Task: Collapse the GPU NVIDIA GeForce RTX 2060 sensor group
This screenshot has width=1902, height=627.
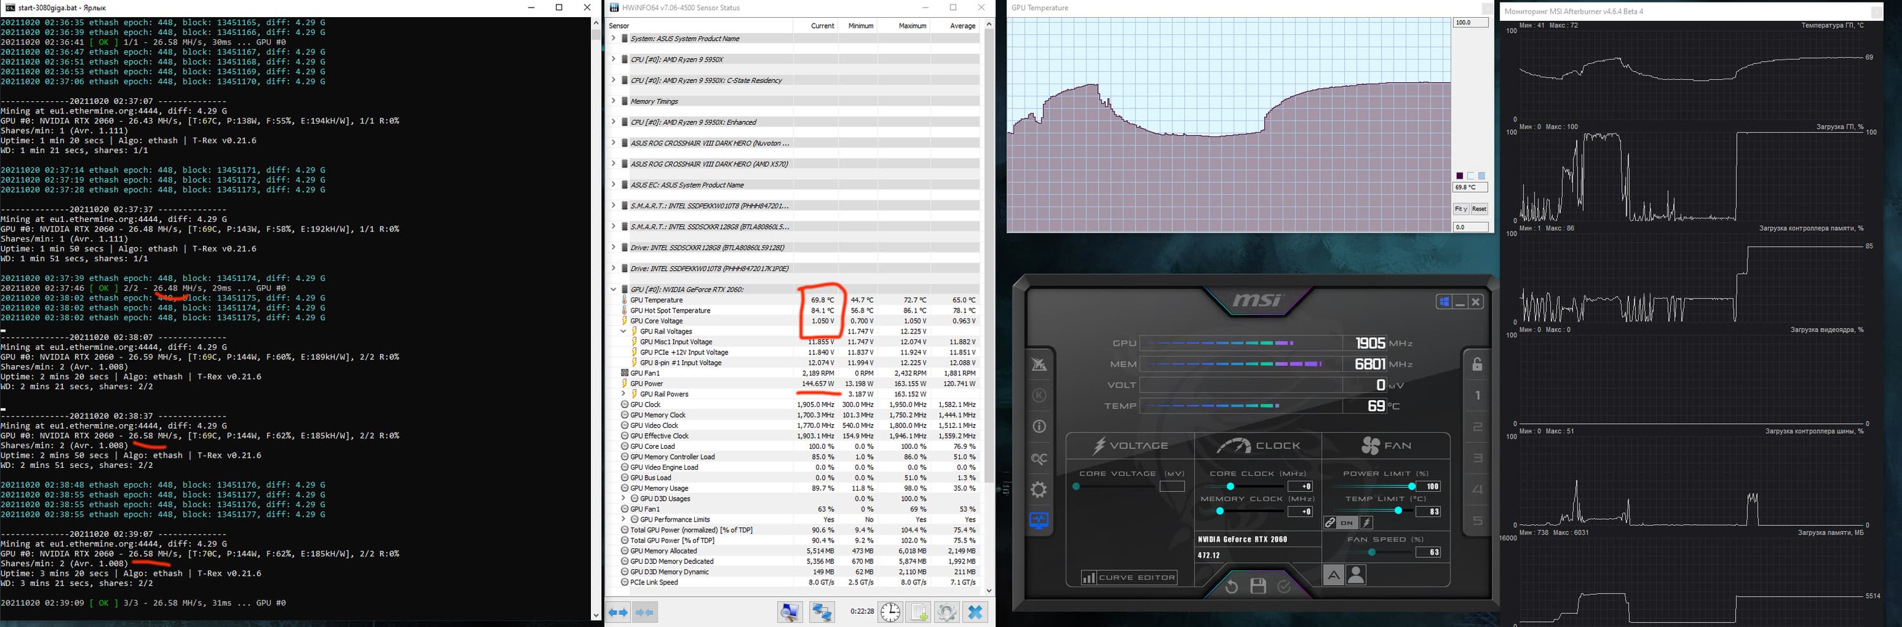Action: pos(613,290)
